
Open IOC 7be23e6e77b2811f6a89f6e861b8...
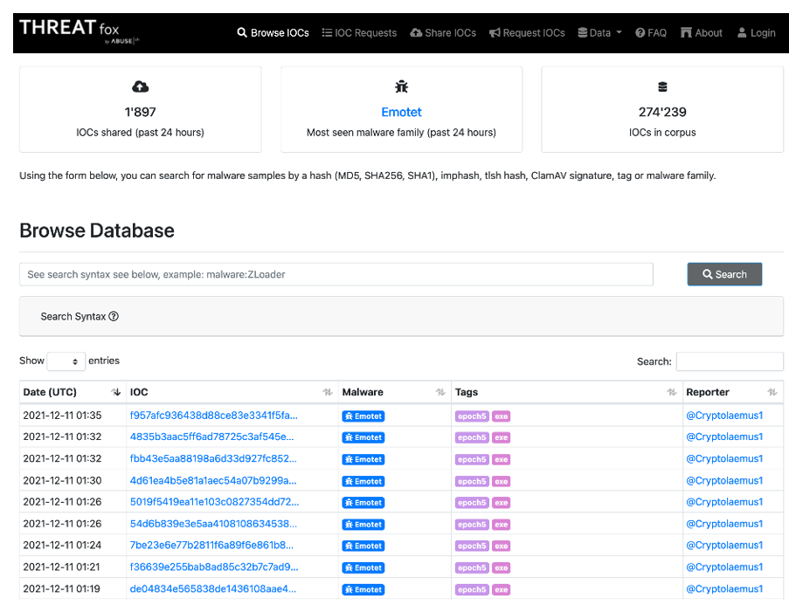point(211,545)
